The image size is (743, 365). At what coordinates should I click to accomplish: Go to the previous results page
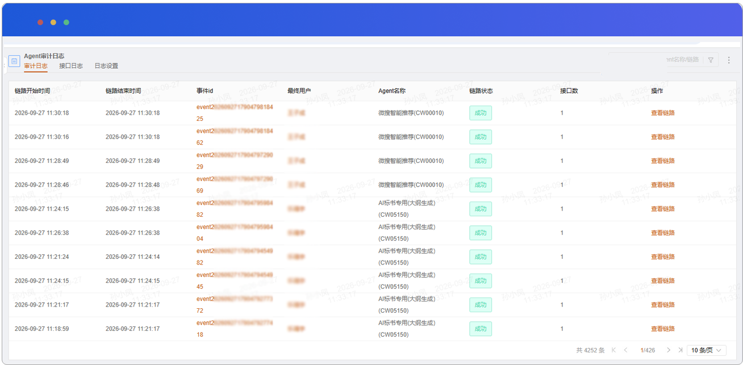(626, 350)
